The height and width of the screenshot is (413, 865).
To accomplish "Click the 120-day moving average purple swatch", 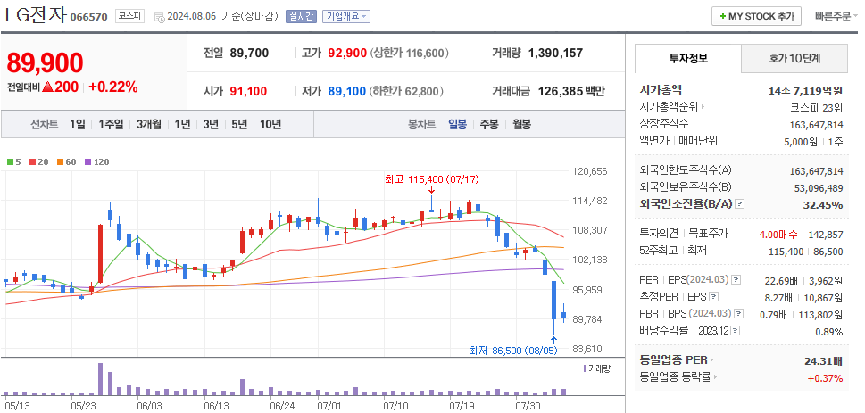I will [87, 162].
